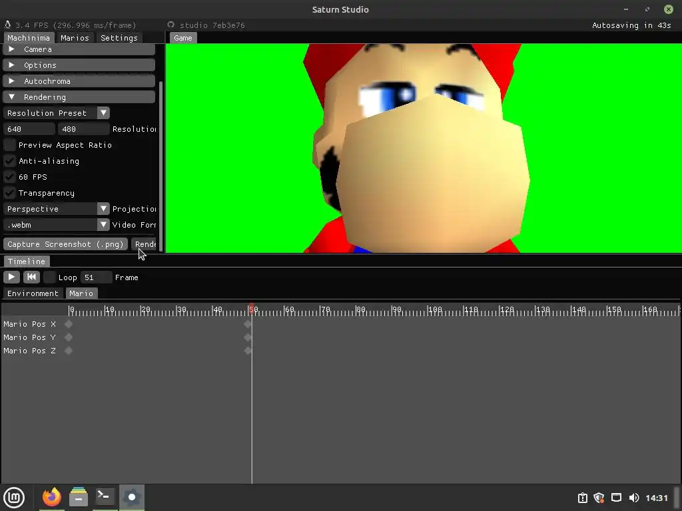Click the Saturn Studio taskbar icon

pyautogui.click(x=132, y=496)
